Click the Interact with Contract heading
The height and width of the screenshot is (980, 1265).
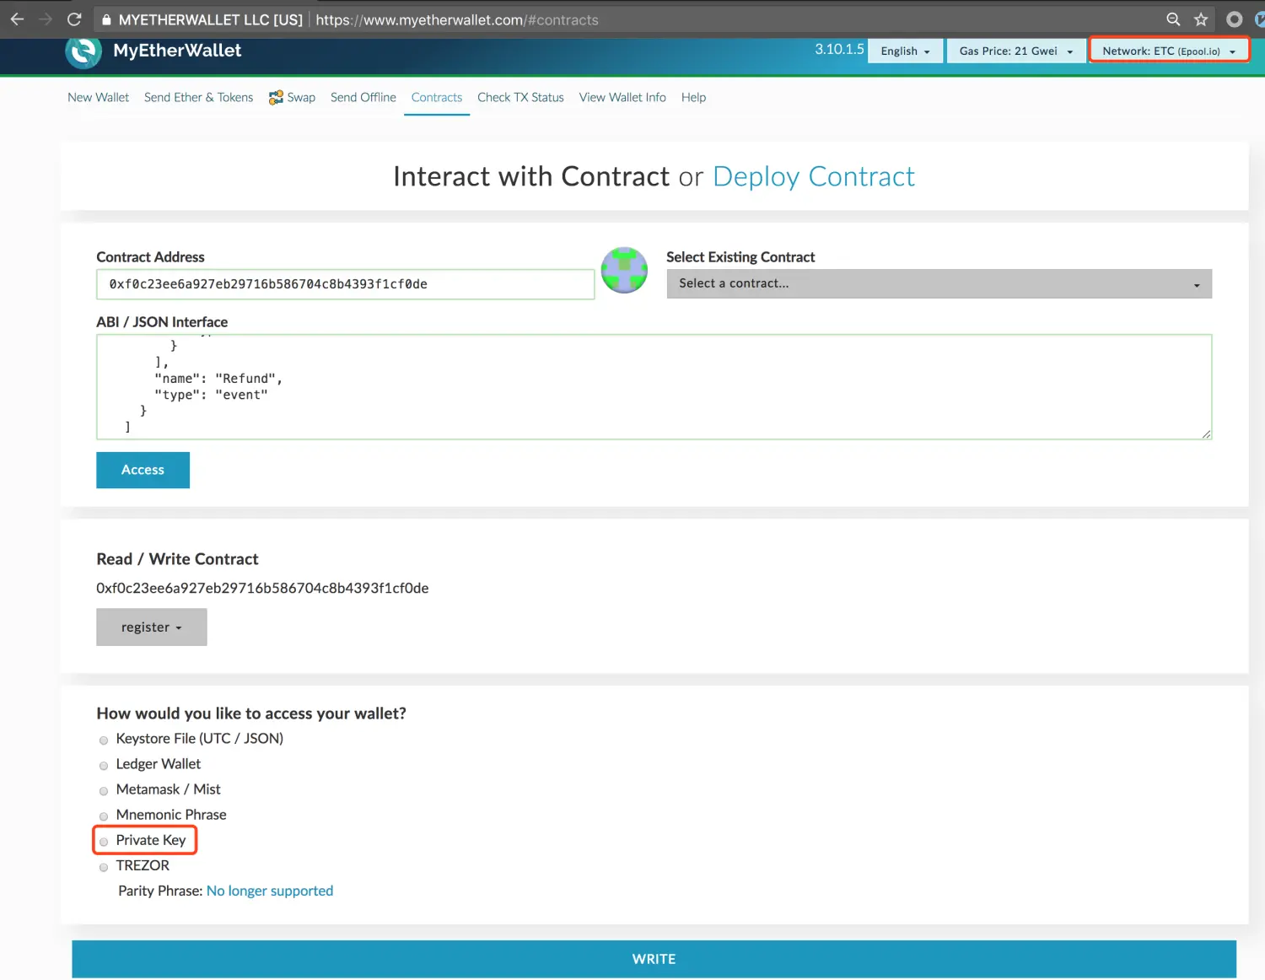531,176
